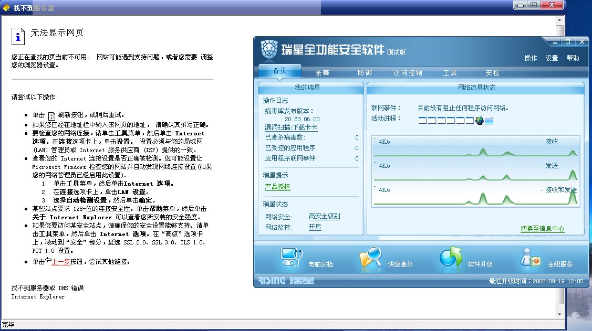Click 已查杀病毒数 row text

285,137
